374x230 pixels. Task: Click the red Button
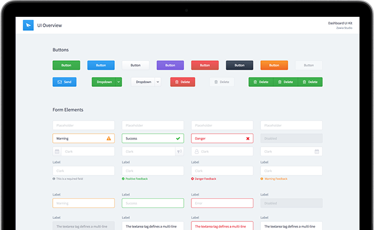205,65
